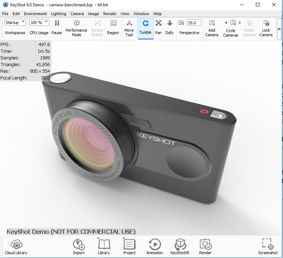Viewport: 283px width, 258px height.
Task: Open the Camera menu
Action: [77, 14]
